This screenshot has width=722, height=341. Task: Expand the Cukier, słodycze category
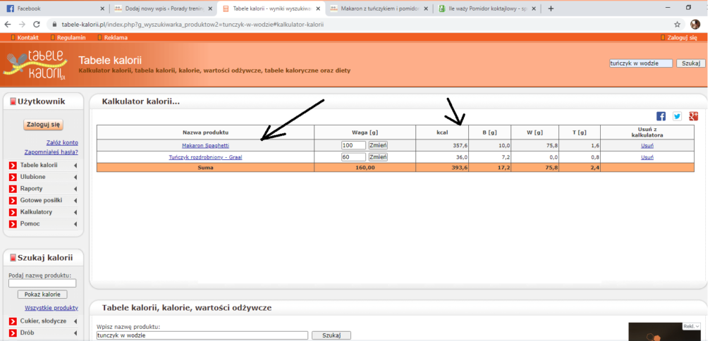pos(43,321)
